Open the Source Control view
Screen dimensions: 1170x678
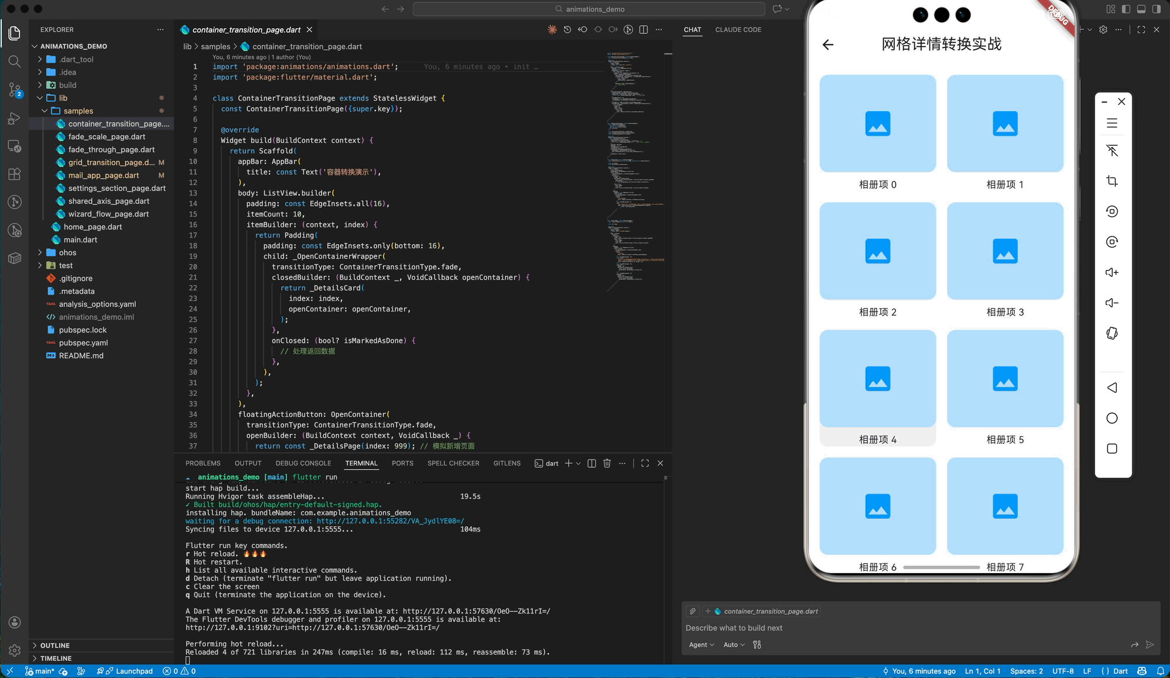click(15, 90)
